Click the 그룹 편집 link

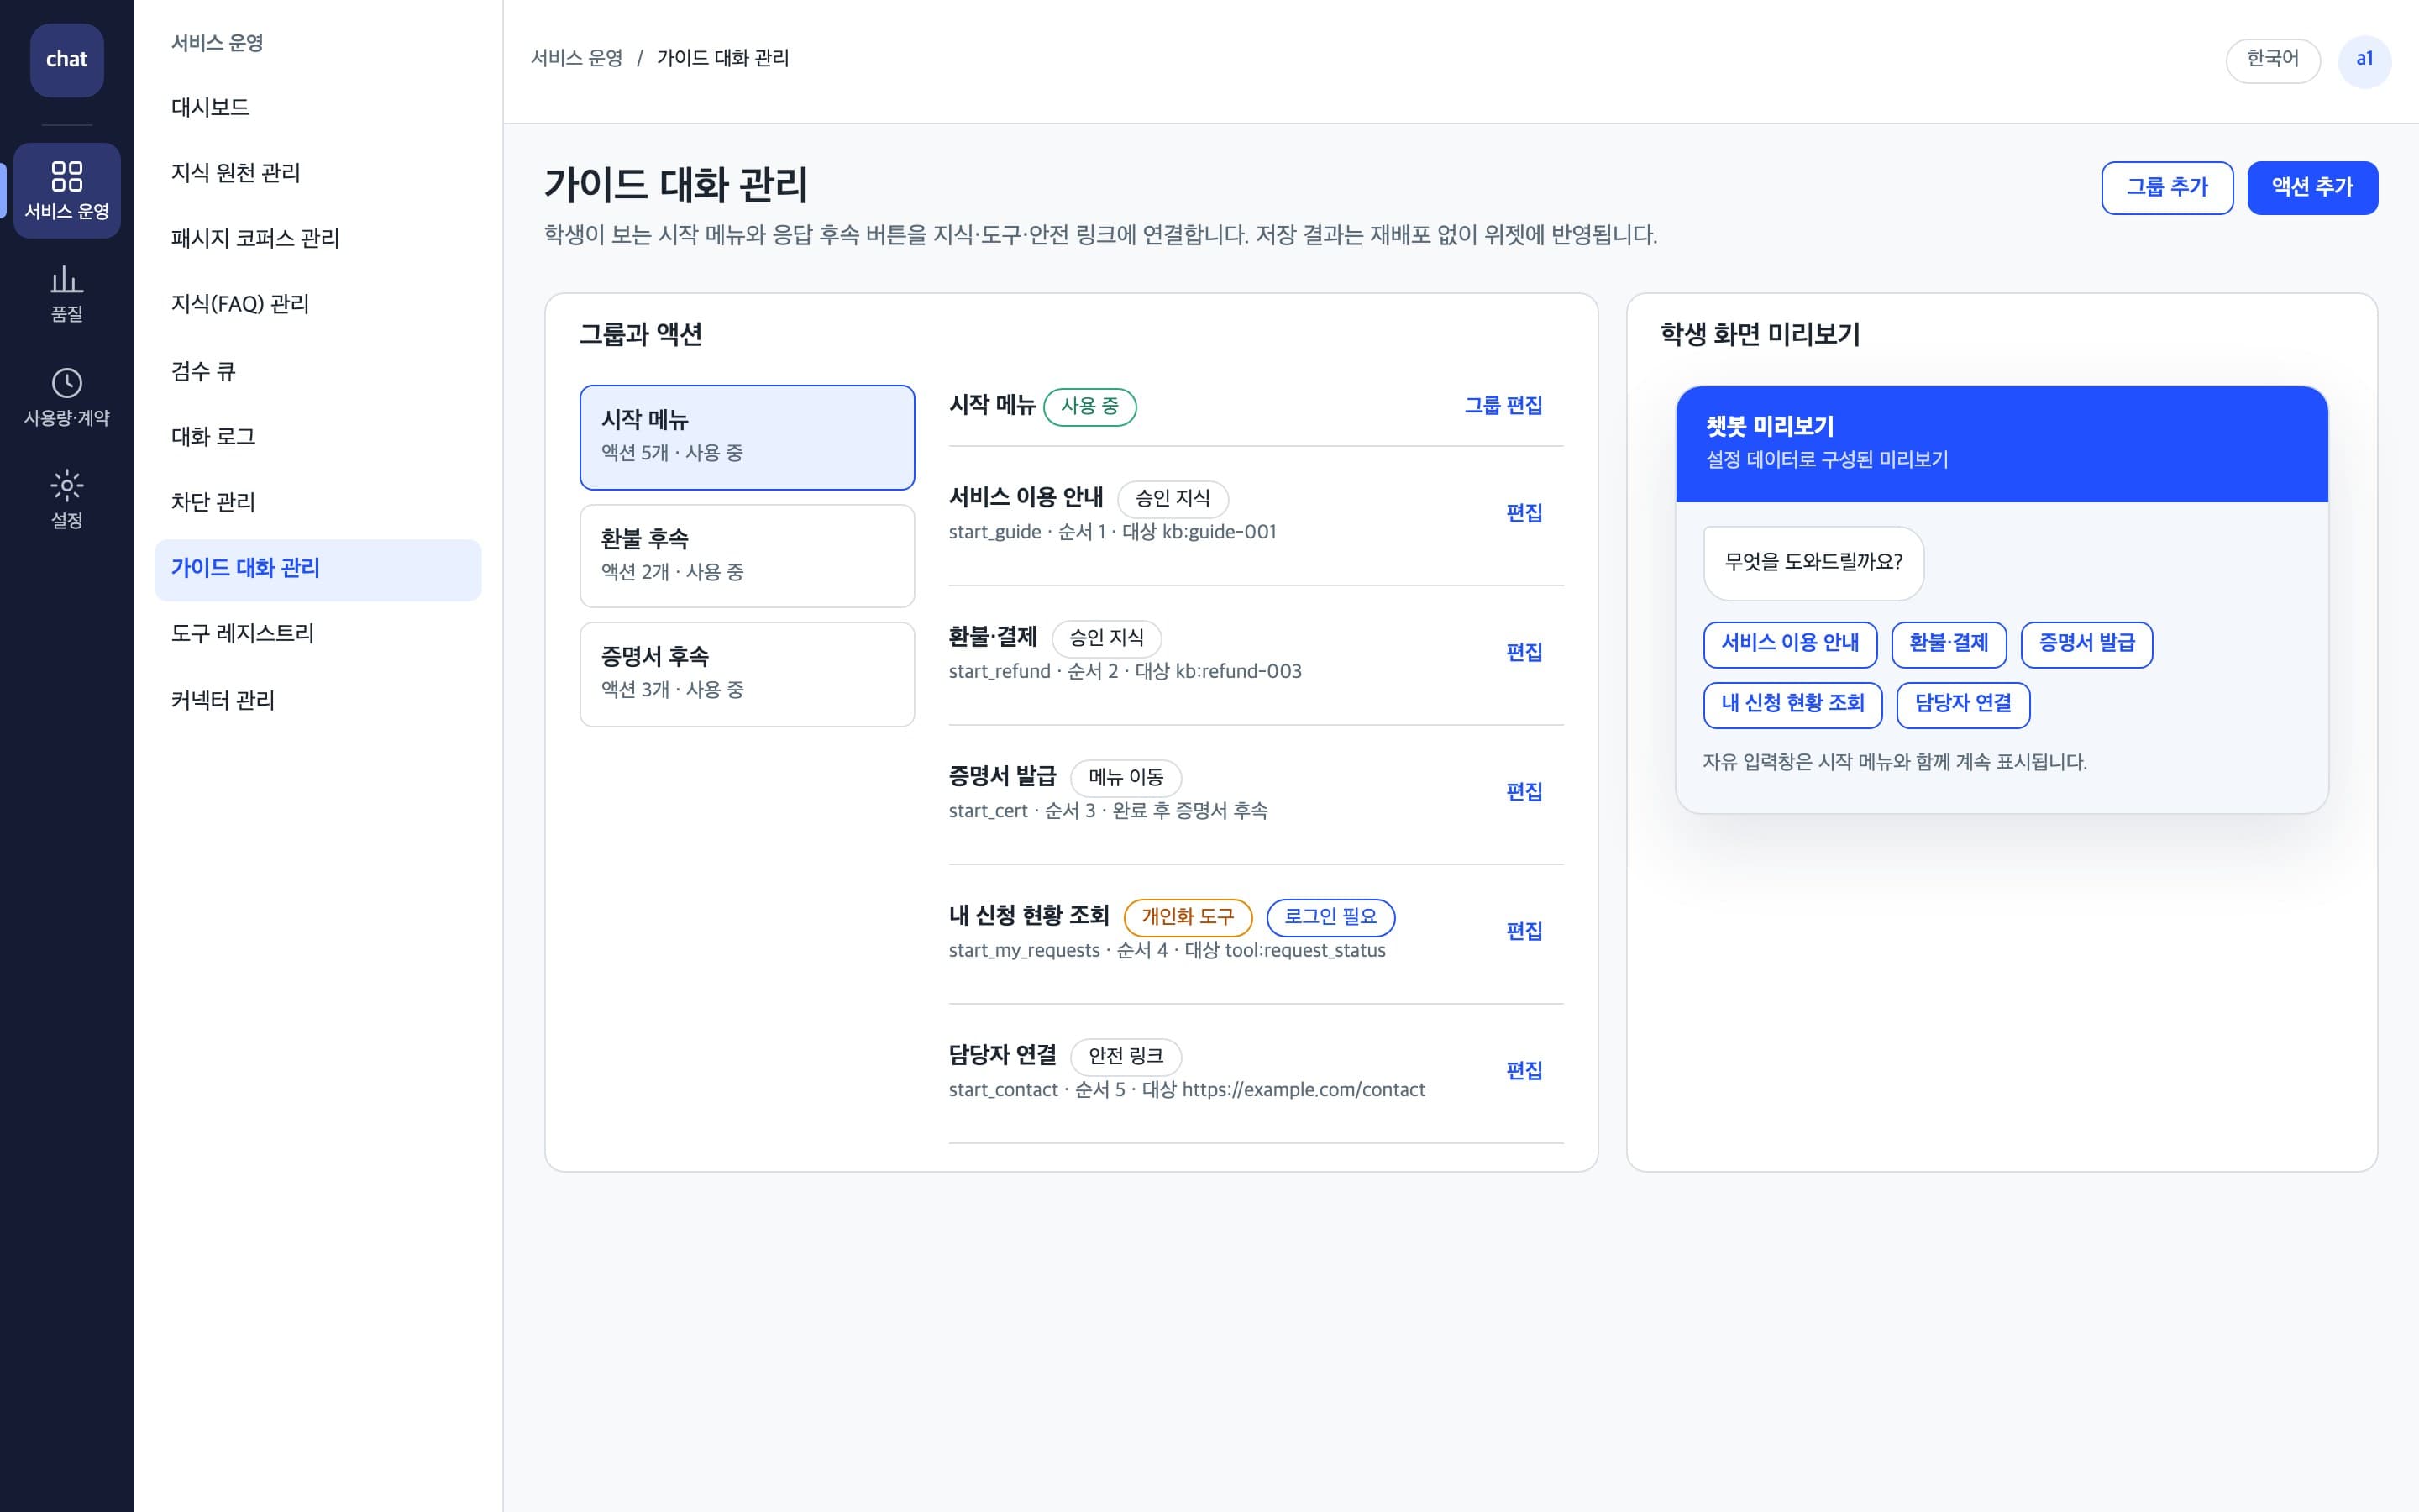[x=1503, y=406]
